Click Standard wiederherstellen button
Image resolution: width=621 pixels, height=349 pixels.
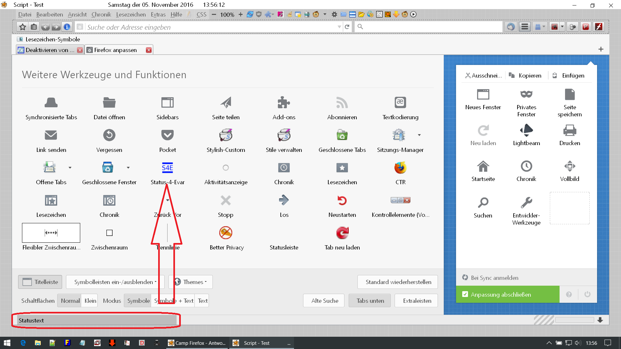tap(398, 282)
